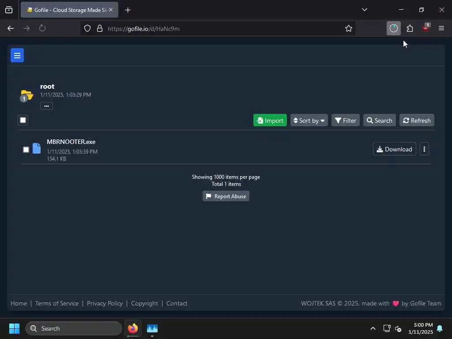The height and width of the screenshot is (339, 452).
Task: Open the Firefox application menu
Action: [441, 28]
